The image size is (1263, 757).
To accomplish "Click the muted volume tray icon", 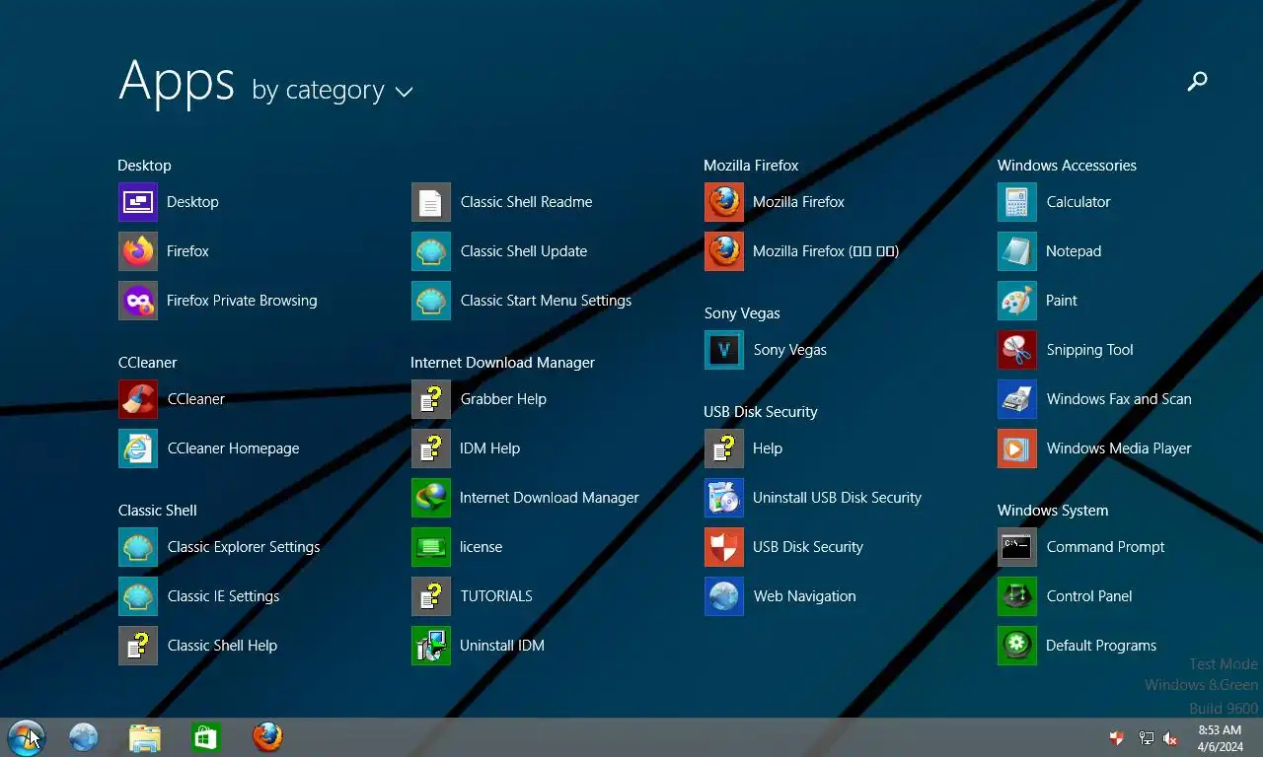I will [1171, 738].
